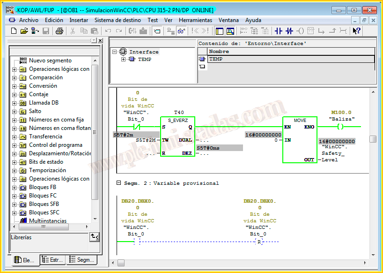Collapse the Interface tree node

click(x=115, y=52)
